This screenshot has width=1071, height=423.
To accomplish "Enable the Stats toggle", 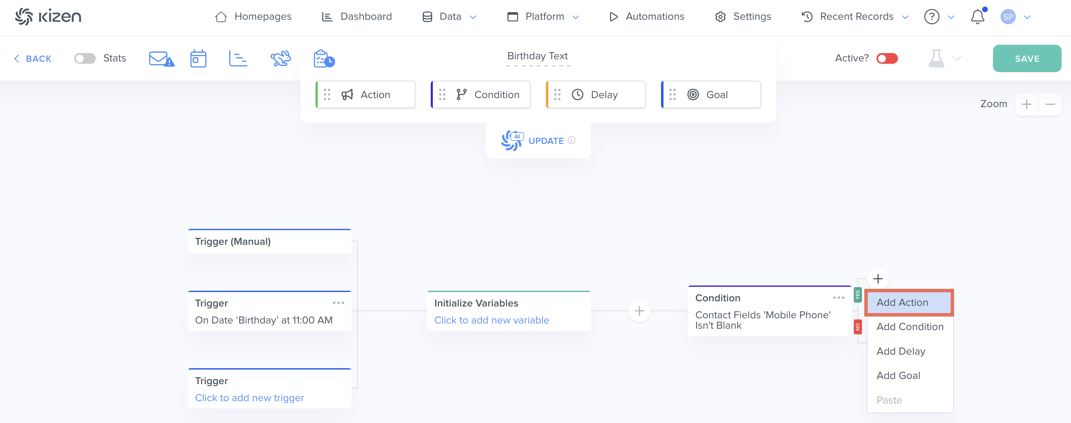I will (85, 59).
